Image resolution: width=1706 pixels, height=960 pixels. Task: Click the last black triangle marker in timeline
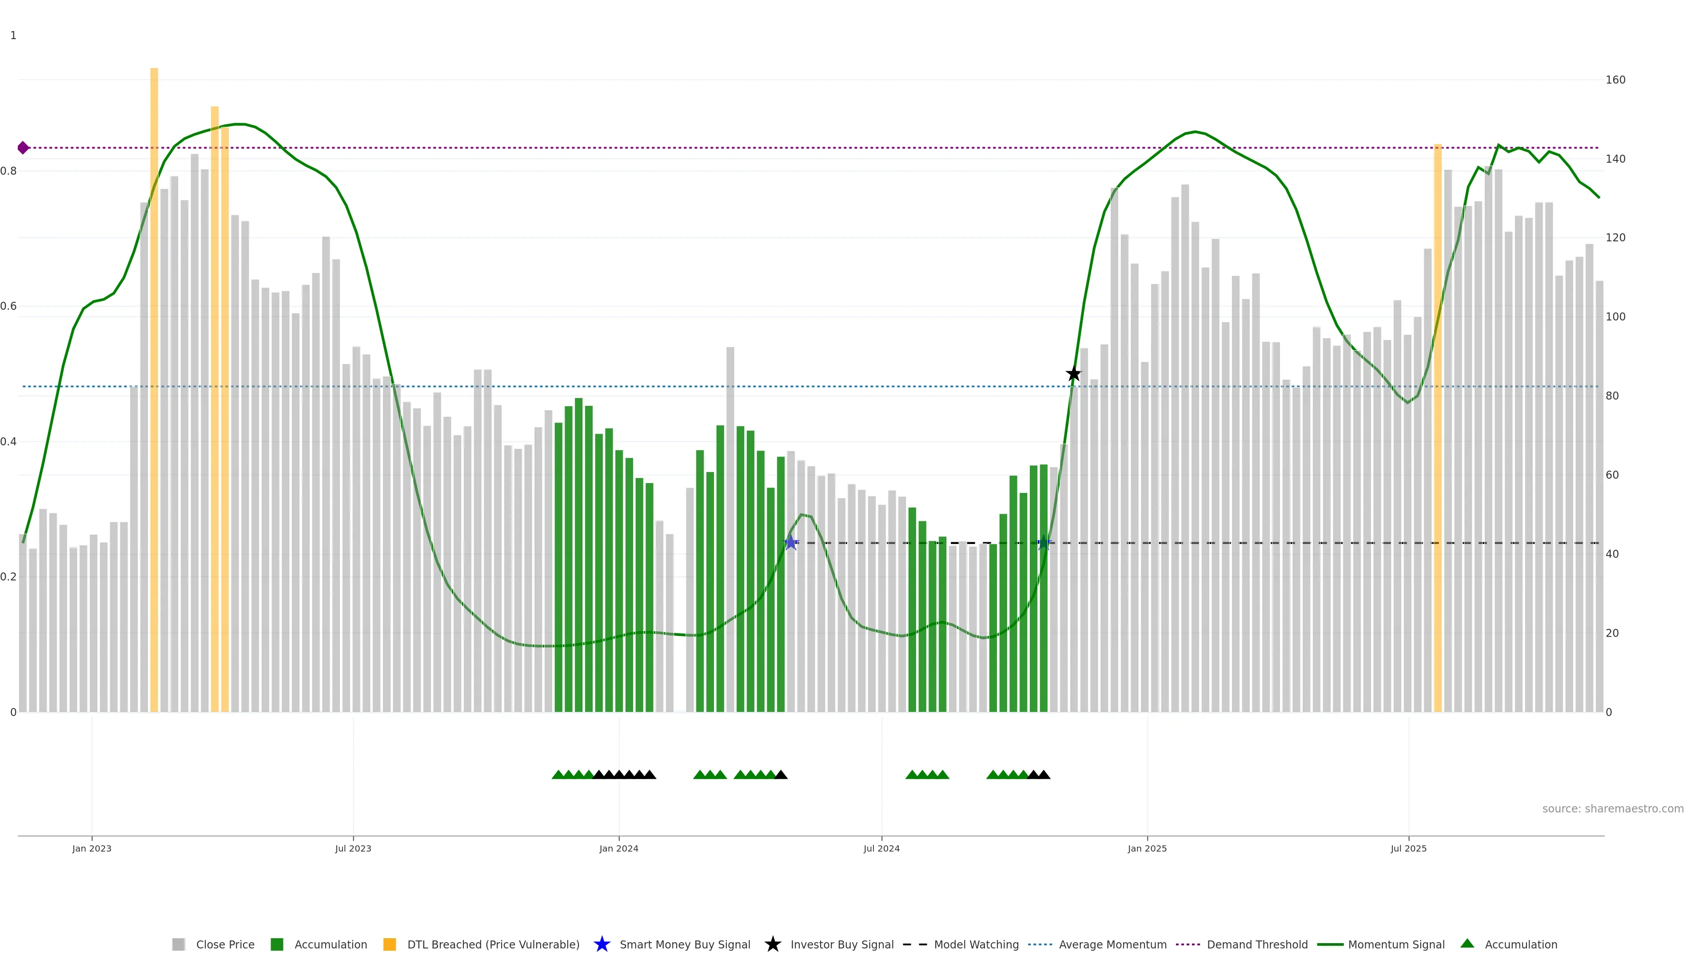[x=1044, y=775]
